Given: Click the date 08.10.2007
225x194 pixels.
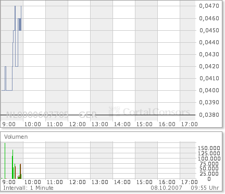Looking at the screenshot, I should (166, 188).
